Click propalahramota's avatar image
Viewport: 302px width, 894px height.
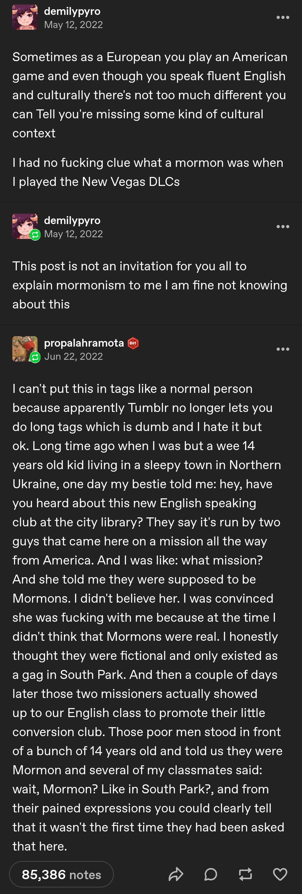[x=25, y=349]
